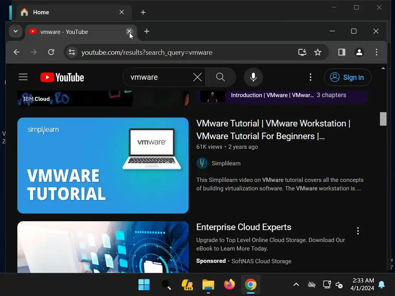Open muted volume tray icon
This screenshot has width=395, height=296.
[x=339, y=285]
